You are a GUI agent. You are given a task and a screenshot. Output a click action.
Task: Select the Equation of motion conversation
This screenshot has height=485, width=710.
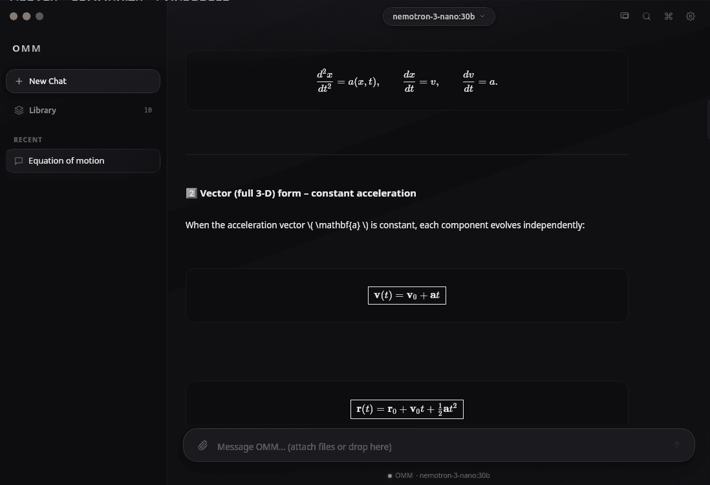[x=66, y=160]
